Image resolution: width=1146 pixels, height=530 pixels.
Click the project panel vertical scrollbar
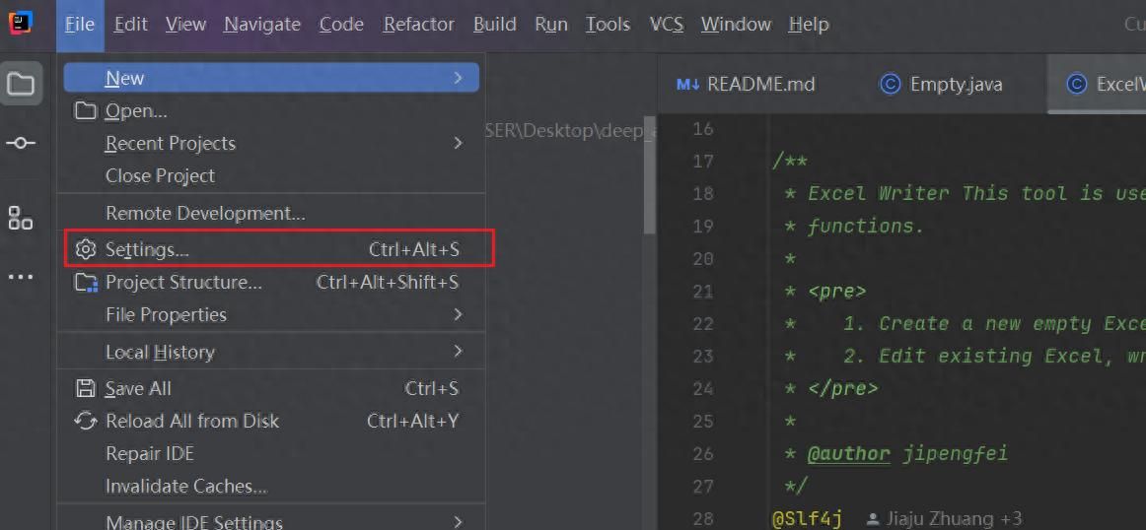[649, 177]
